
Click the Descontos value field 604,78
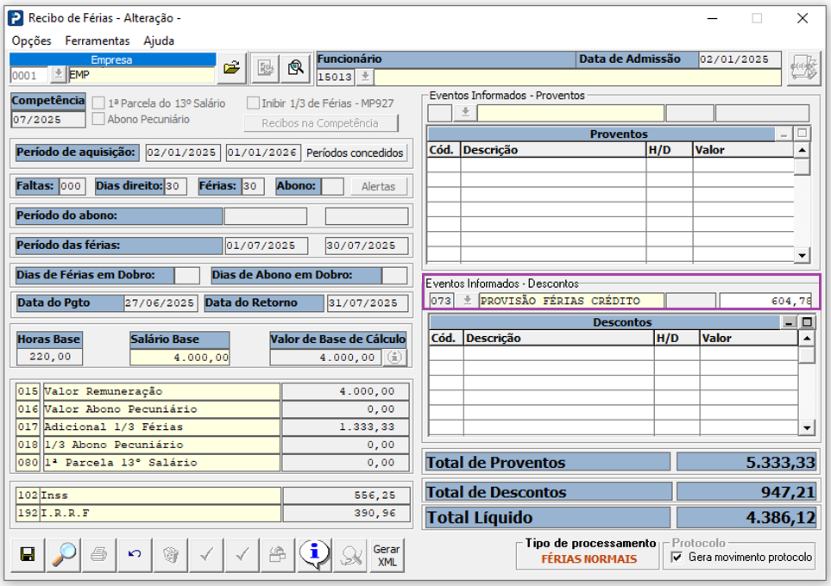point(765,301)
